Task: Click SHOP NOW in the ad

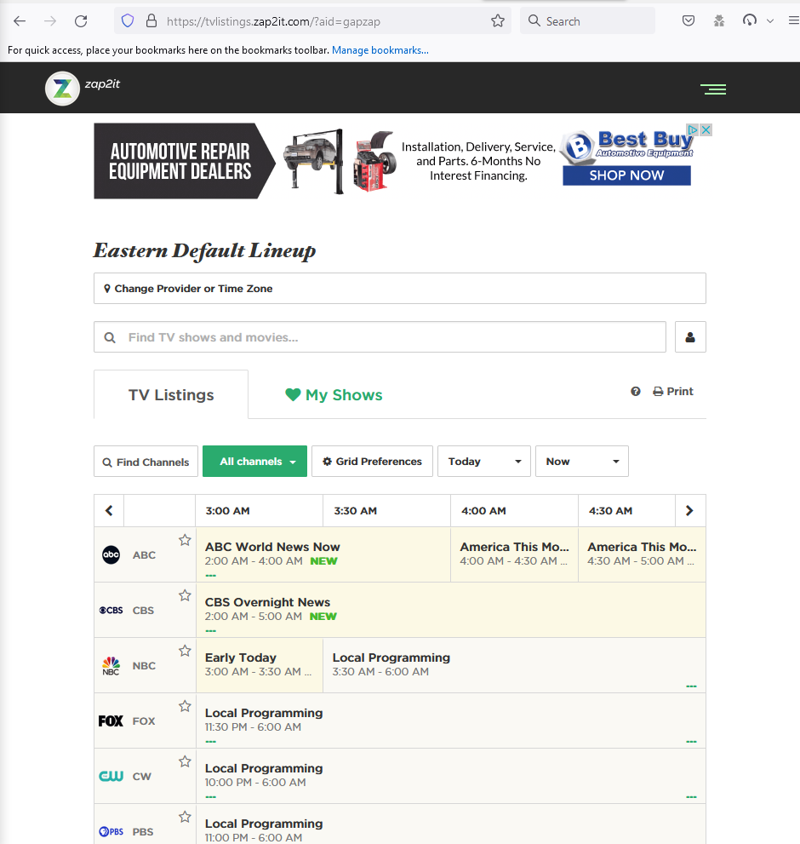Action: (626, 175)
